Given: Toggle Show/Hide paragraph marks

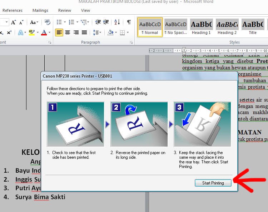Looking at the screenshot, I should 129,22.
